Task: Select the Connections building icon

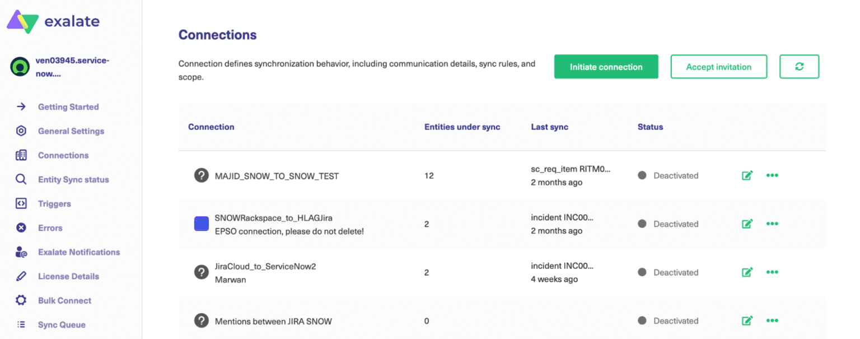Action: coord(21,155)
